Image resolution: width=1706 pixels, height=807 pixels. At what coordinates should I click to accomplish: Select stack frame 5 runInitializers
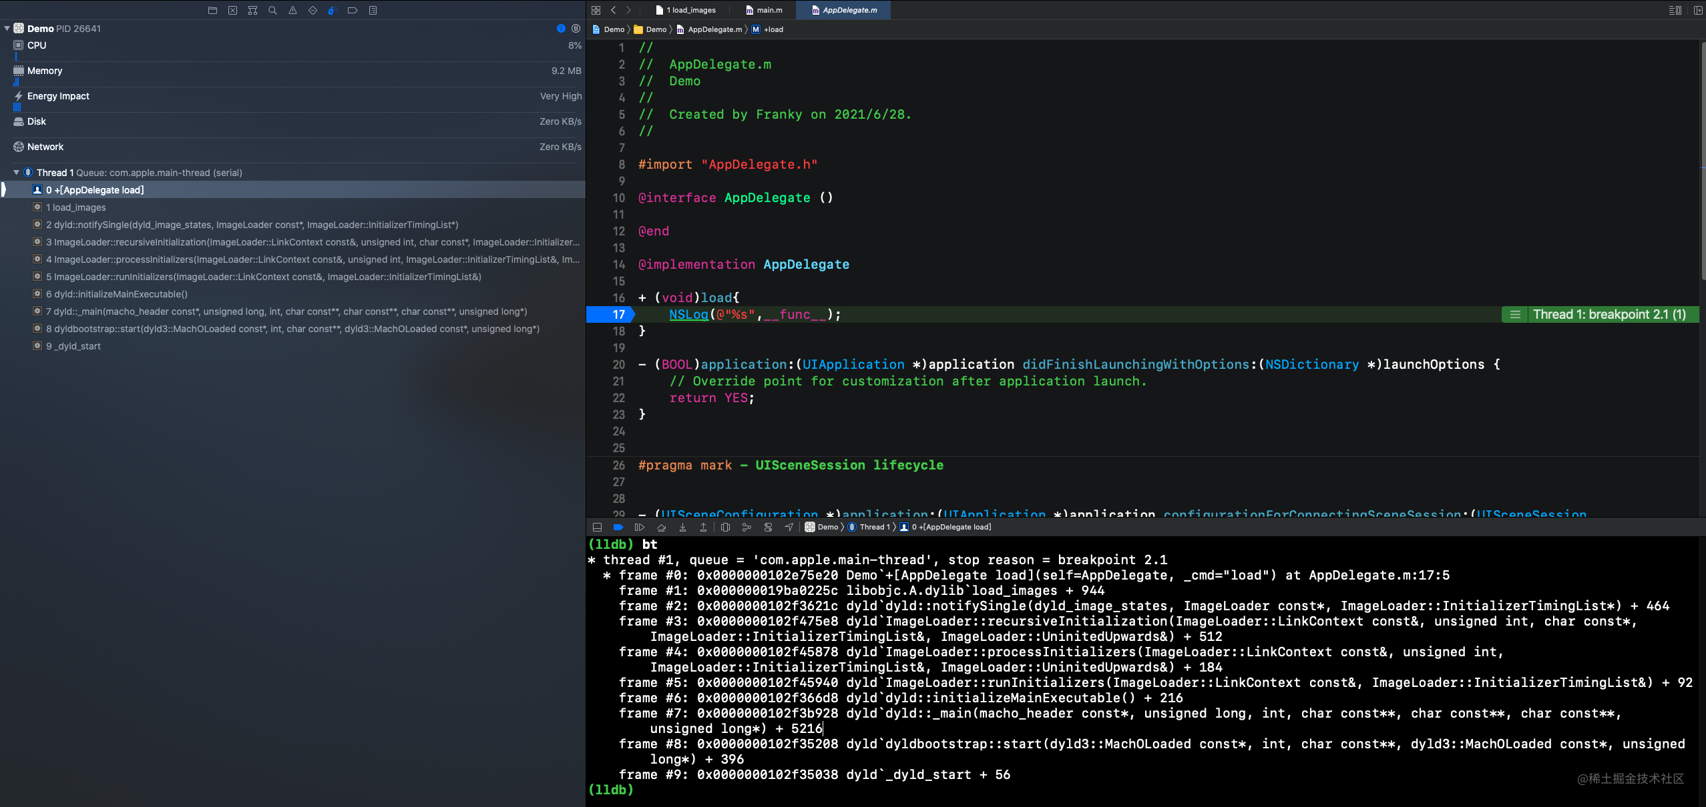pos(292,277)
